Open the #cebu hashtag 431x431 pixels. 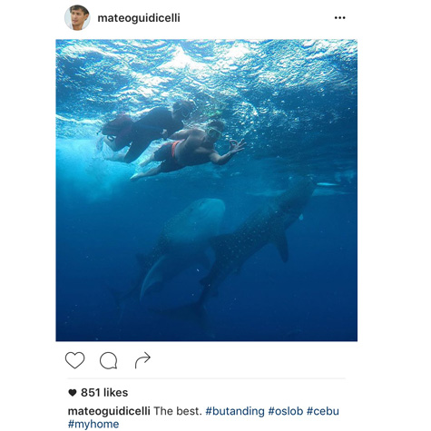[323, 411]
